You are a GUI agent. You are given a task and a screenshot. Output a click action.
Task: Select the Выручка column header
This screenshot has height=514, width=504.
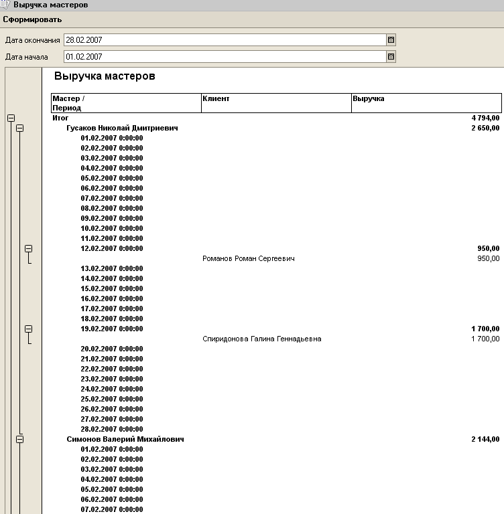[x=426, y=103]
